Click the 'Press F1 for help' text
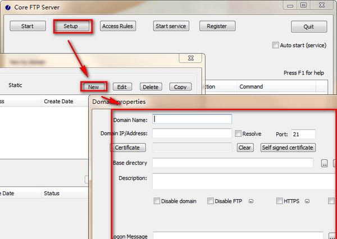The height and width of the screenshot is (239, 337). (304, 73)
